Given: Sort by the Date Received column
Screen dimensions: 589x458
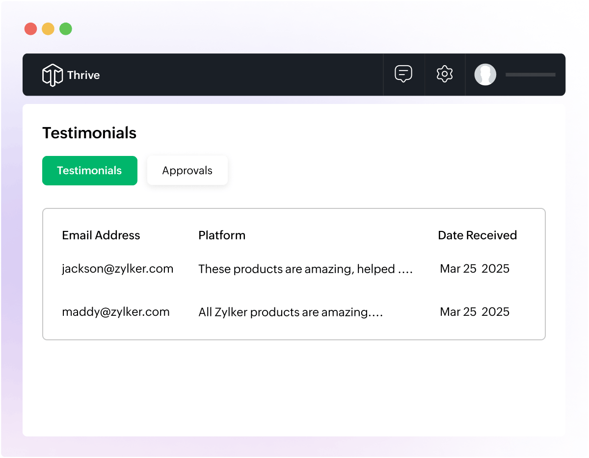Looking at the screenshot, I should [477, 235].
